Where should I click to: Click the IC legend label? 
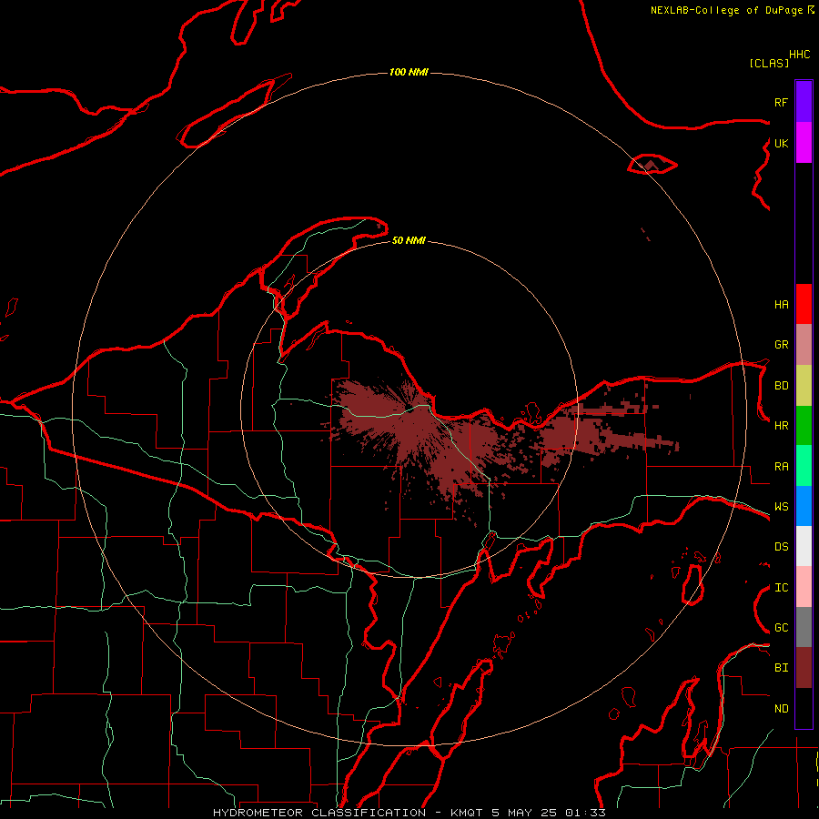pyautogui.click(x=781, y=588)
